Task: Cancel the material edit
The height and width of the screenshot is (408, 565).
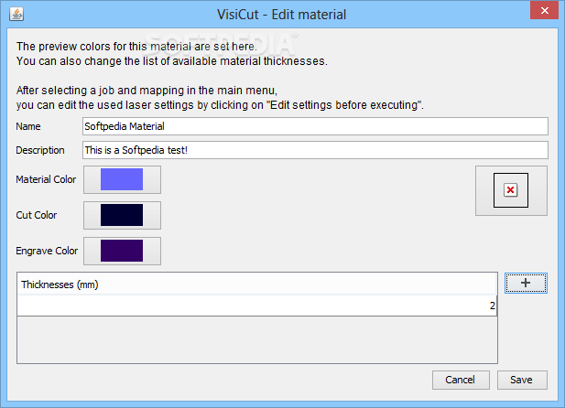Action: pos(461,380)
